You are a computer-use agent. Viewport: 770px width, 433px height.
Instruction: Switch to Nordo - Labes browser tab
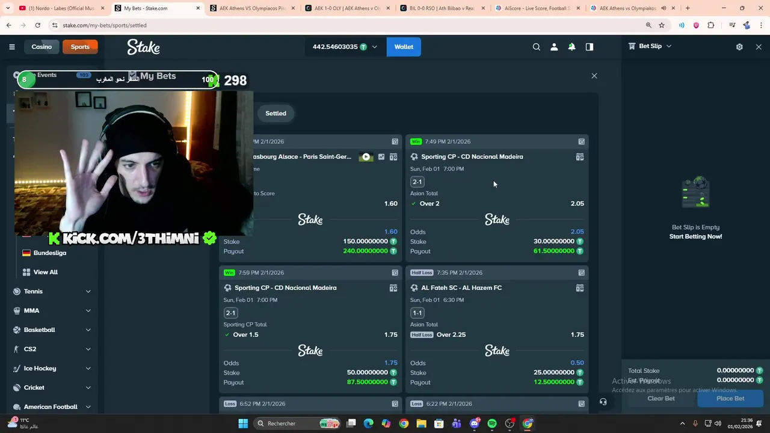coord(60,8)
